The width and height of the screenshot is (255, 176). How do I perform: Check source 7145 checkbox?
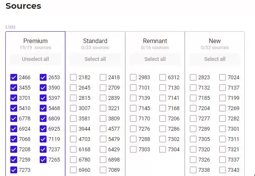[x=133, y=108]
